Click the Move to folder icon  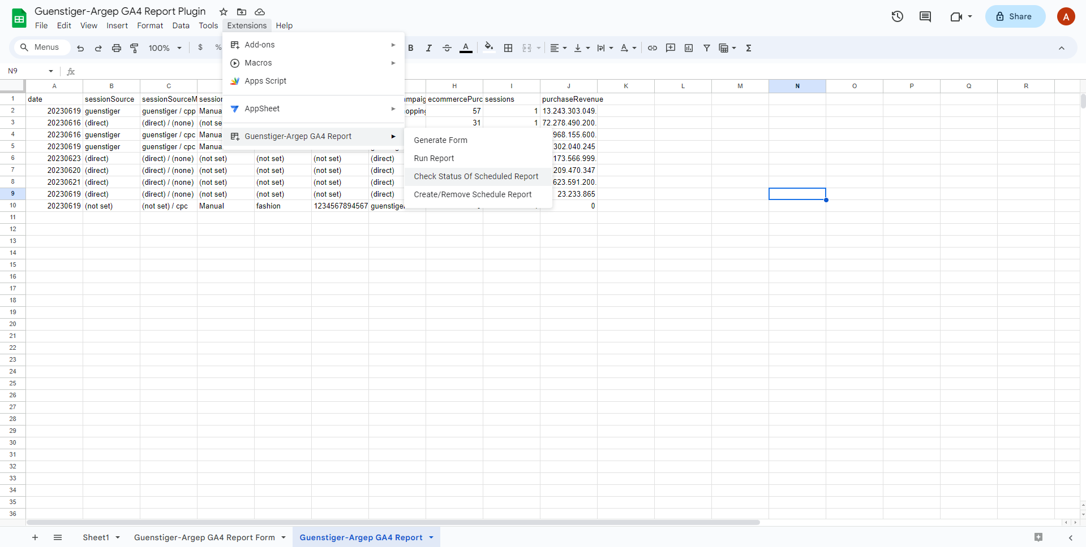[242, 12]
